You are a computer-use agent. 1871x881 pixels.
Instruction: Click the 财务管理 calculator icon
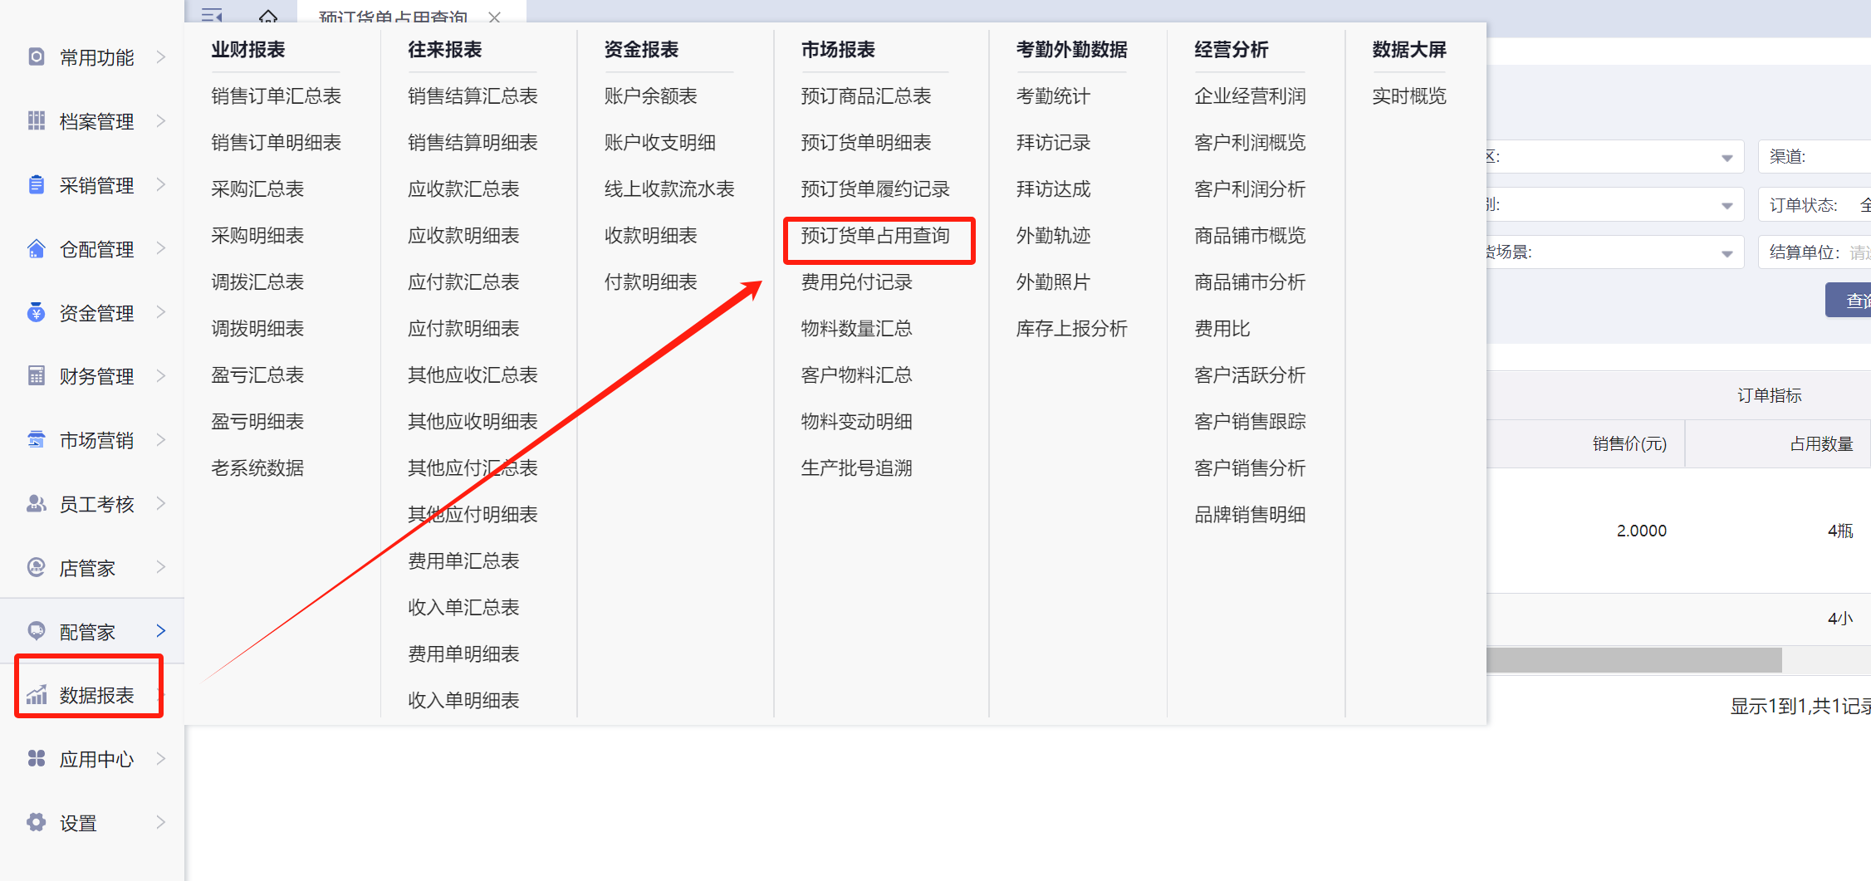click(x=37, y=375)
